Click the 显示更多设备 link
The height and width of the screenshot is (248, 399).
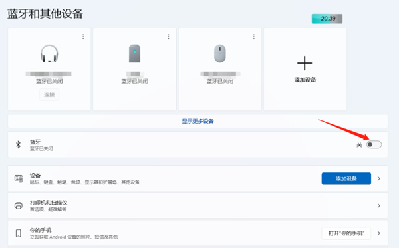tap(198, 121)
